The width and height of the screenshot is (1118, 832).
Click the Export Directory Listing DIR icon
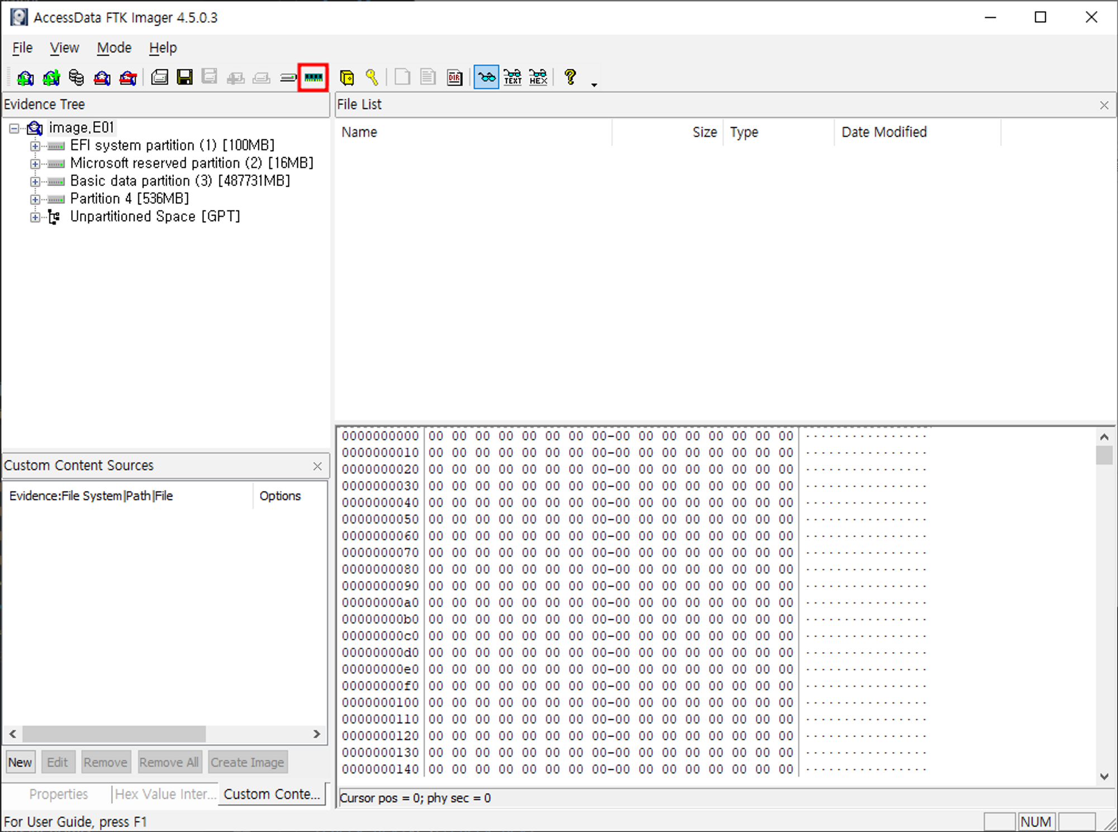pos(454,78)
